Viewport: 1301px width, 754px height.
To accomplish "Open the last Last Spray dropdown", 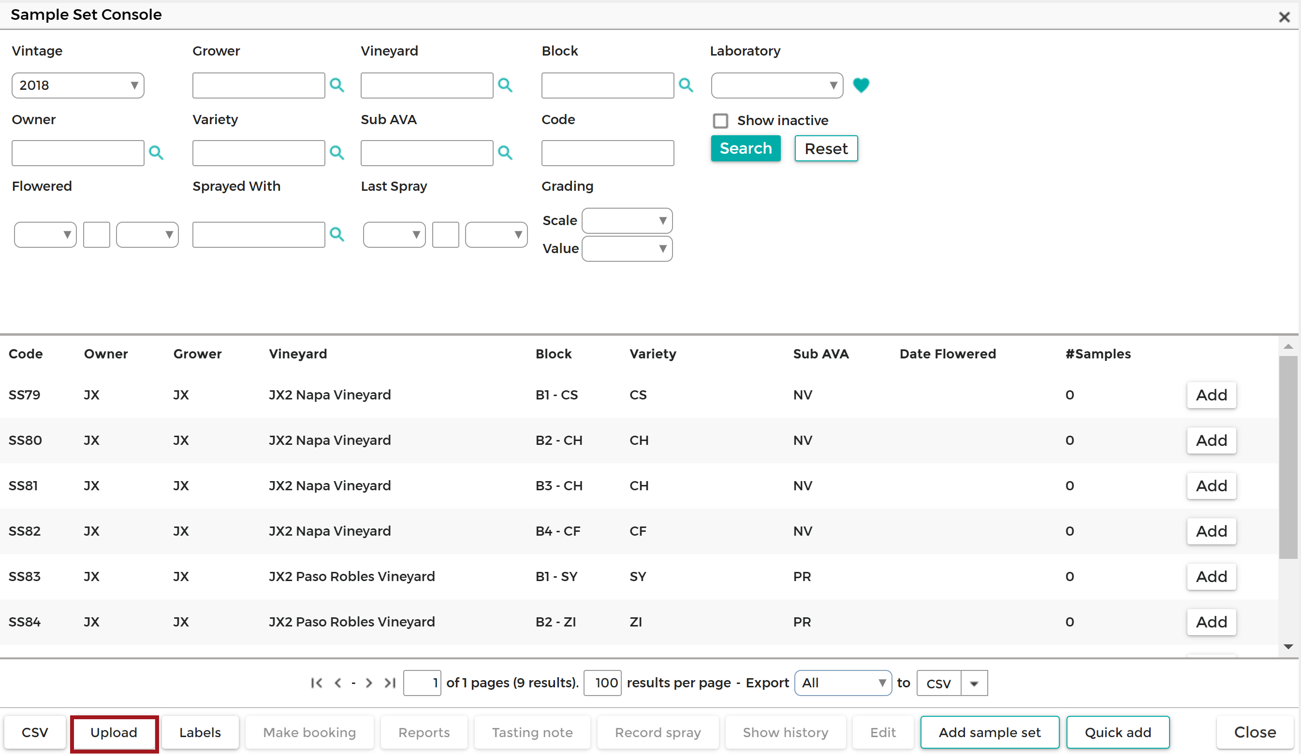I will [496, 235].
